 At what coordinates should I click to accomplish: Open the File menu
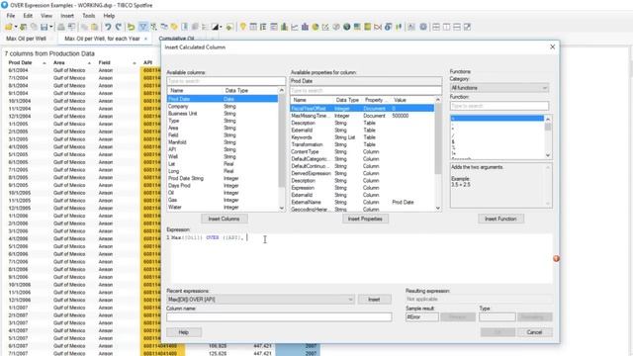point(11,16)
